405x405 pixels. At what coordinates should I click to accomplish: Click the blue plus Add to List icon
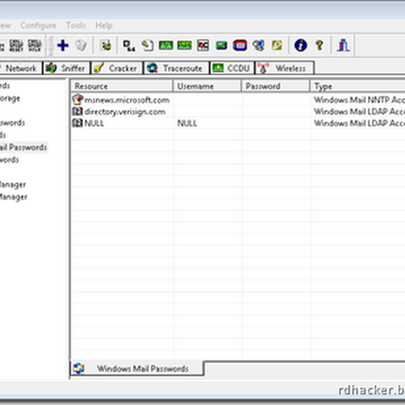click(x=62, y=45)
